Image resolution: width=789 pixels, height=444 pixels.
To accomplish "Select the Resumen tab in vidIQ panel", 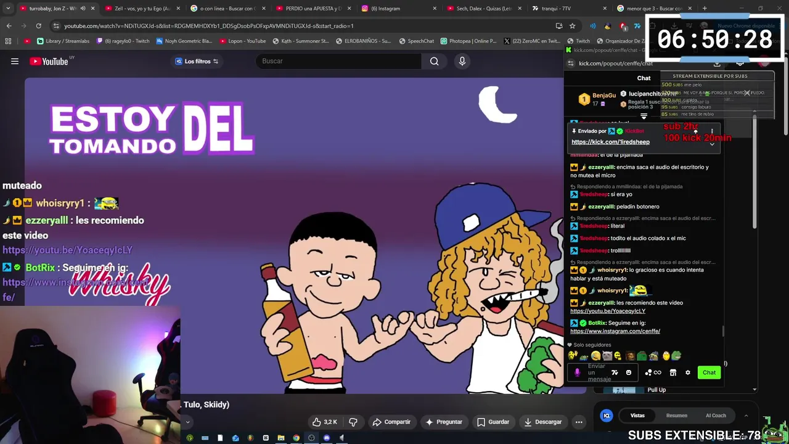I will (677, 416).
